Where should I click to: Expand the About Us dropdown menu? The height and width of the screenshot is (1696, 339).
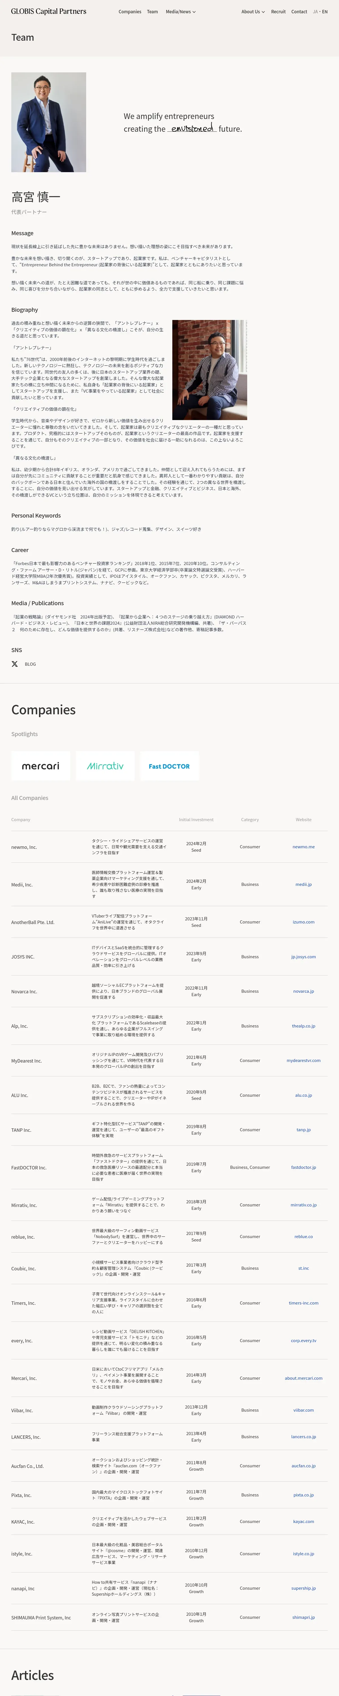pyautogui.click(x=253, y=12)
